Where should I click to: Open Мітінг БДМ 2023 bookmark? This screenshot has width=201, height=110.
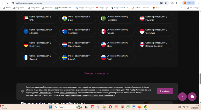[64, 8]
